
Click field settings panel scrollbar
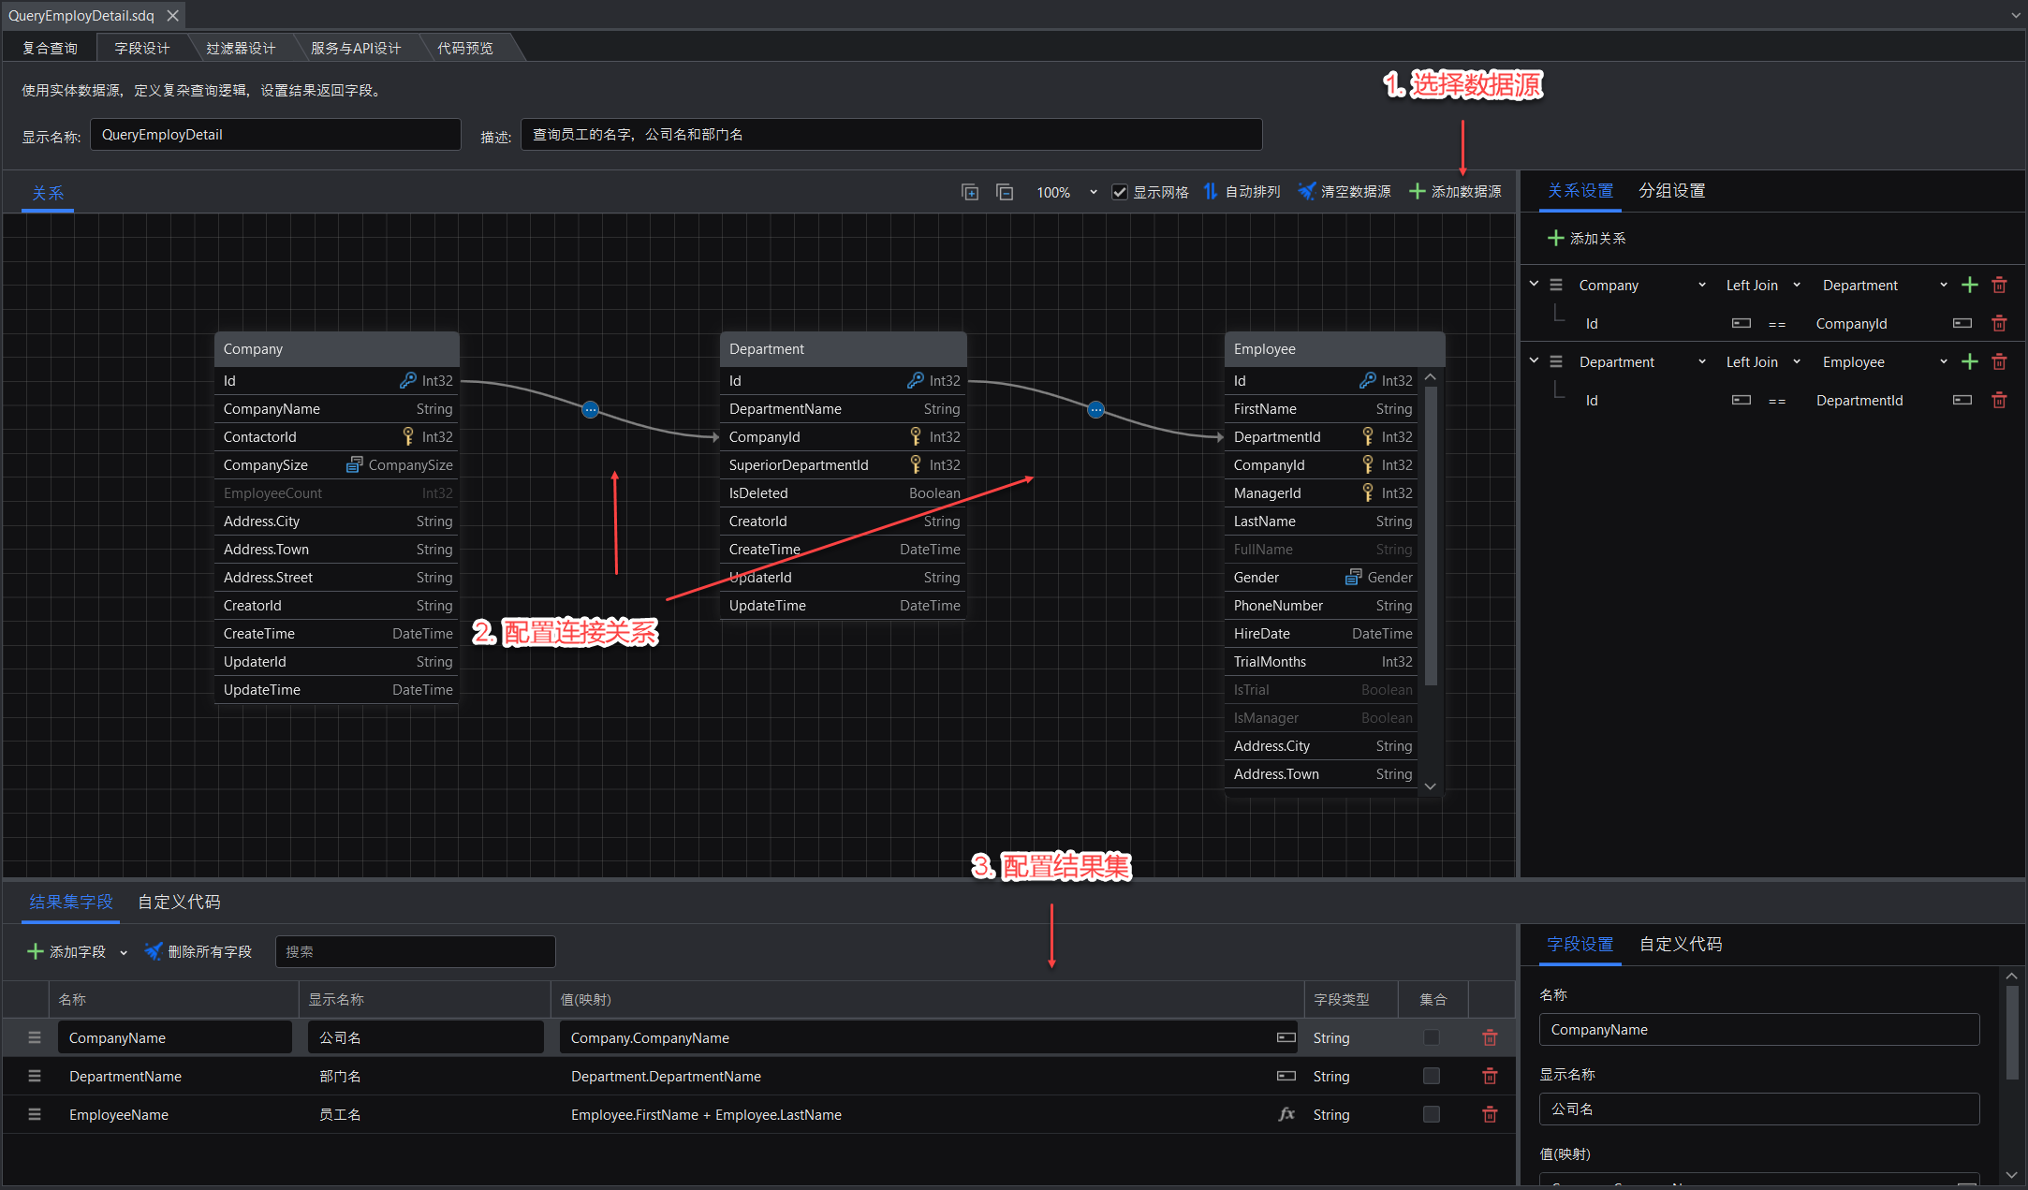(x=2012, y=1032)
